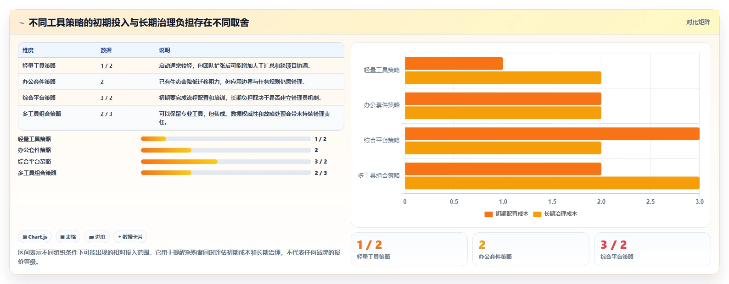Select the 表格 tag chip

(x=68, y=237)
